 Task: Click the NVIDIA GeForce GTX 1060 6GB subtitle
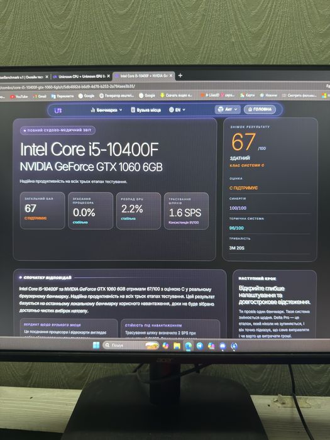(x=91, y=167)
